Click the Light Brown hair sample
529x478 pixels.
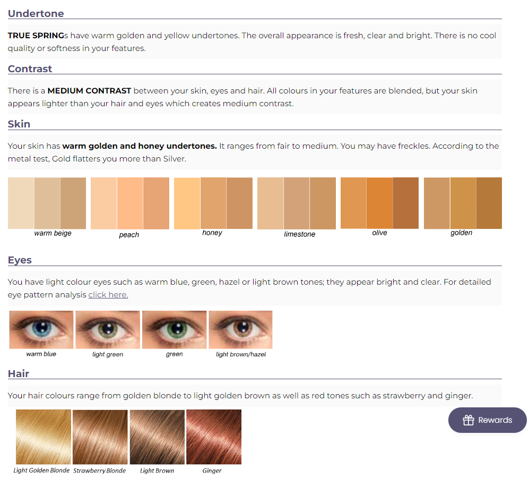(x=157, y=437)
